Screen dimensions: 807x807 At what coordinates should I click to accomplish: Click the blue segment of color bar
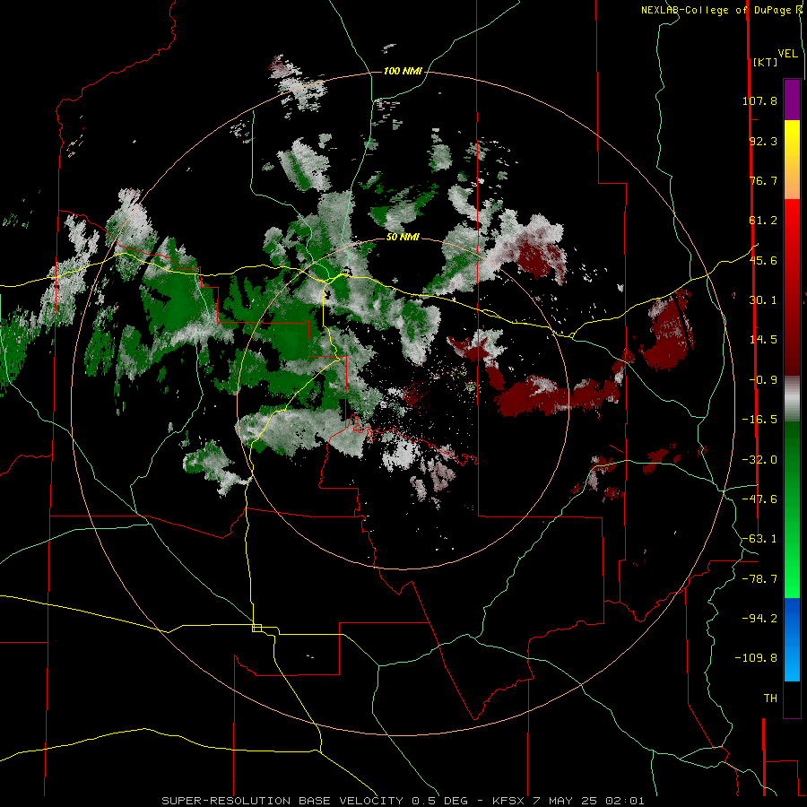tap(792, 639)
